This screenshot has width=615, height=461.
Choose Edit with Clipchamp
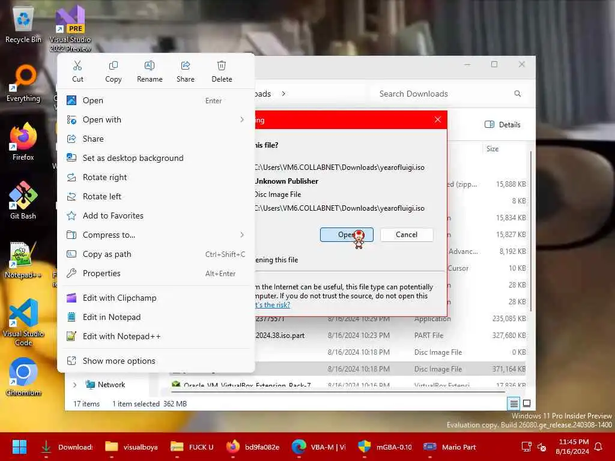tap(156, 298)
